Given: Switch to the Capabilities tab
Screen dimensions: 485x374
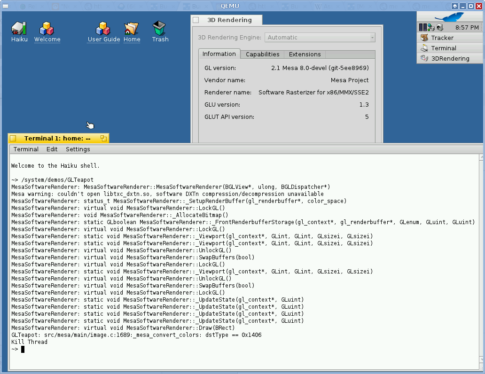Looking at the screenshot, I should (x=262, y=55).
